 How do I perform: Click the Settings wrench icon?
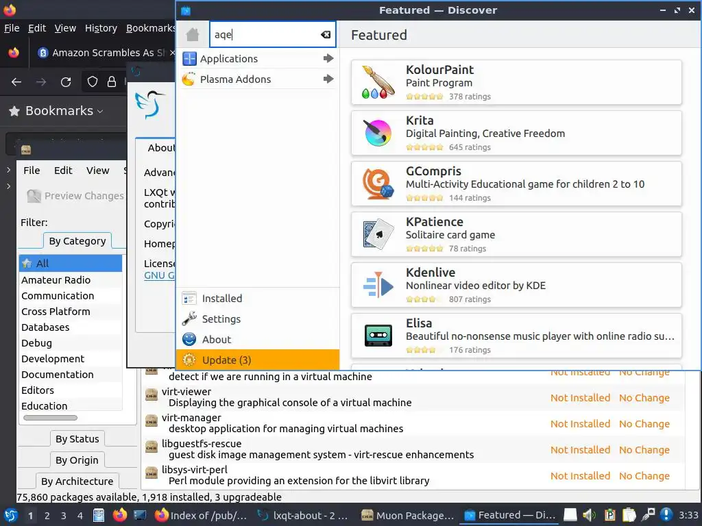(x=189, y=319)
